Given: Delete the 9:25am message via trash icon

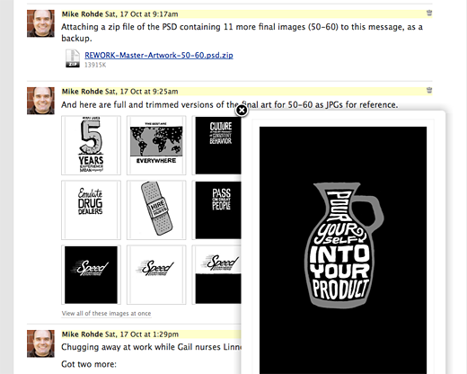Looking at the screenshot, I should [x=429, y=90].
